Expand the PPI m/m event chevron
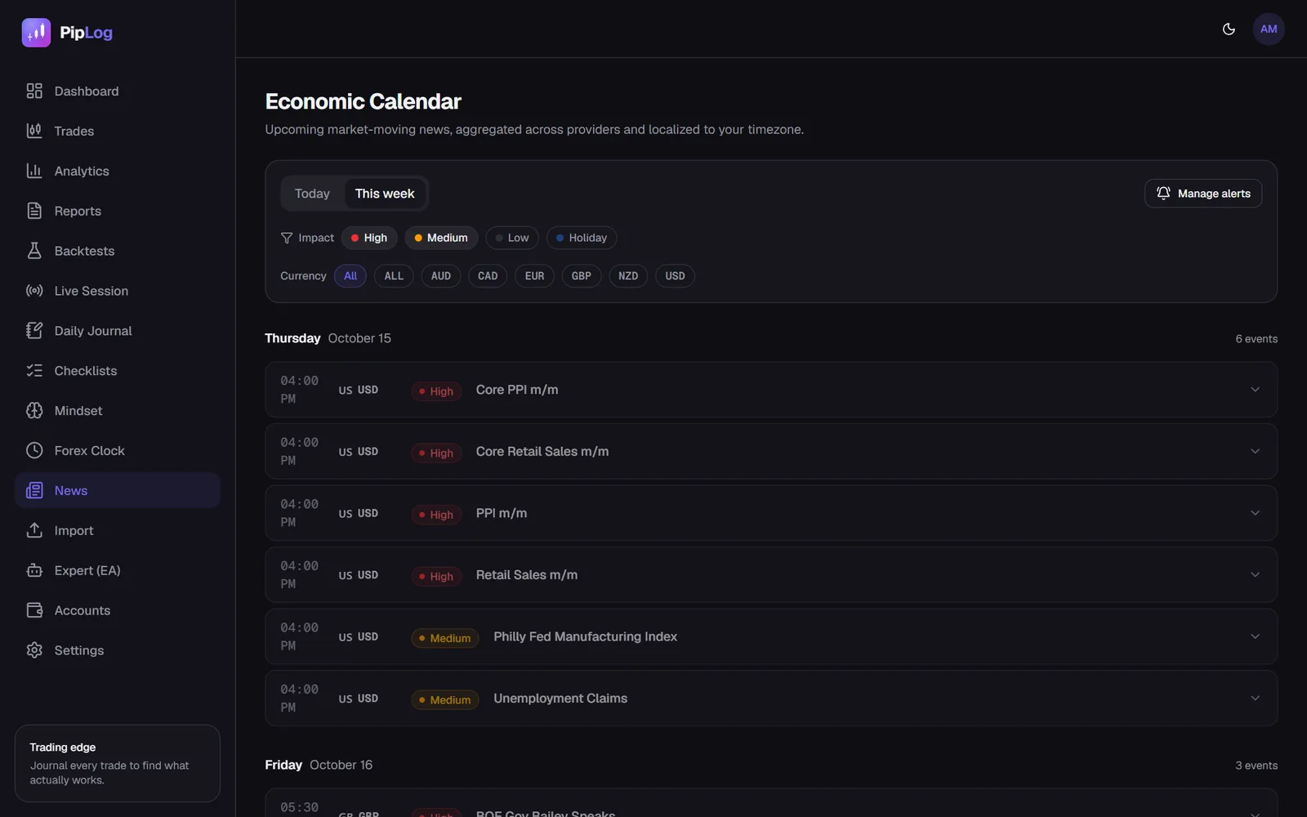This screenshot has height=817, width=1307. (1256, 513)
